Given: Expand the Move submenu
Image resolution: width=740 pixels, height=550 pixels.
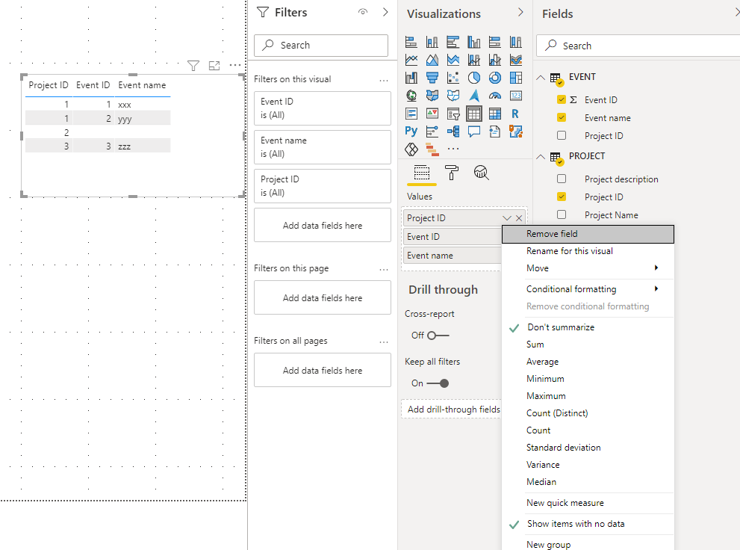Looking at the screenshot, I should tap(588, 268).
